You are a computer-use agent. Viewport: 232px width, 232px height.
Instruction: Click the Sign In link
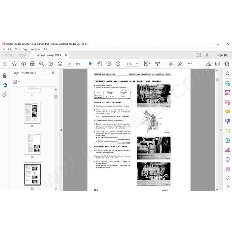(221, 55)
